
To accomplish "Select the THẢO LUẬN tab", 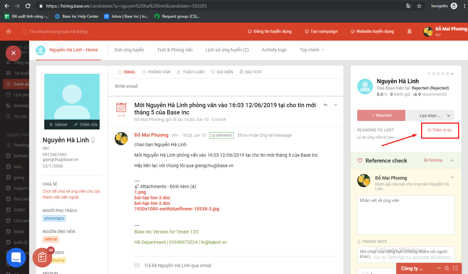I will pyautogui.click(x=190, y=72).
